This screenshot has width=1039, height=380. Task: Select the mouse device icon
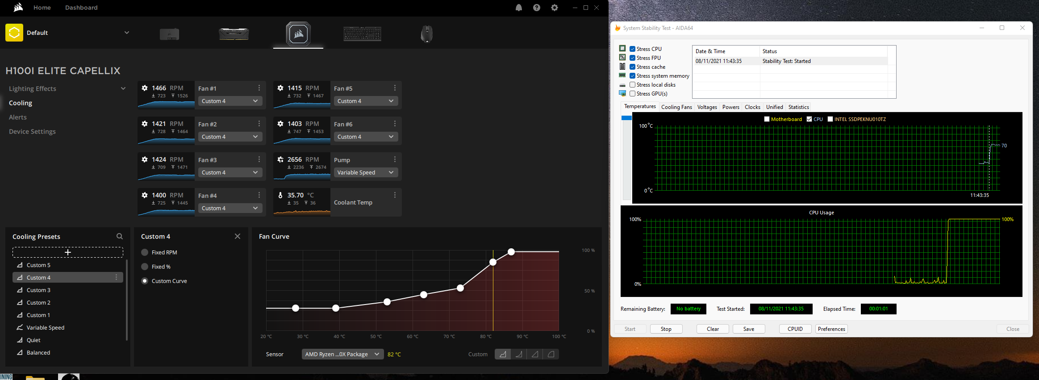(x=427, y=34)
